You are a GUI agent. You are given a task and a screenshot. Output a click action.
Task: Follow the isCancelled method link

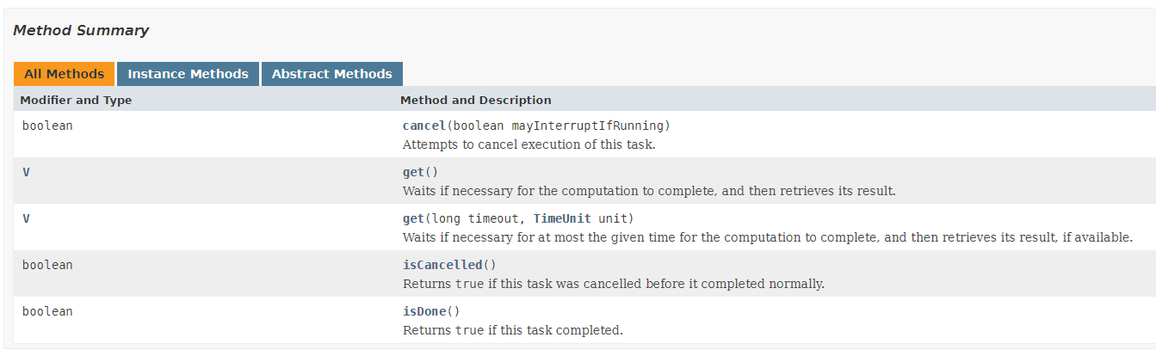click(x=442, y=265)
